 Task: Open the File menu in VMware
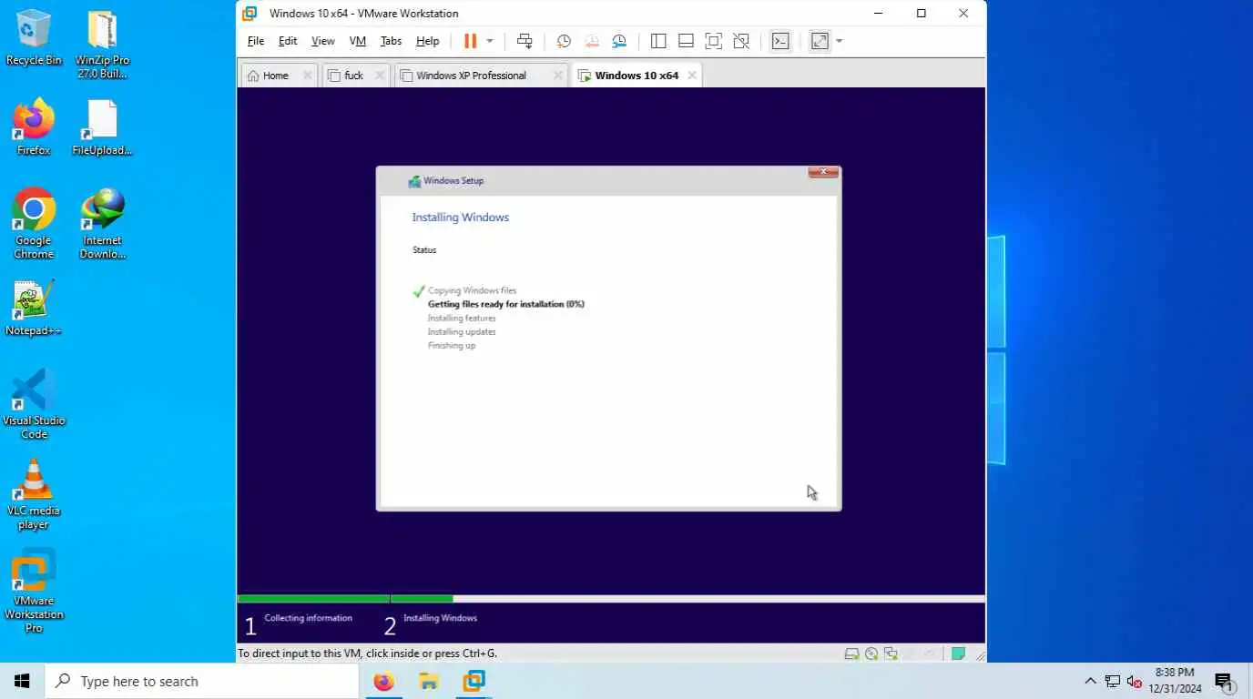pos(256,41)
